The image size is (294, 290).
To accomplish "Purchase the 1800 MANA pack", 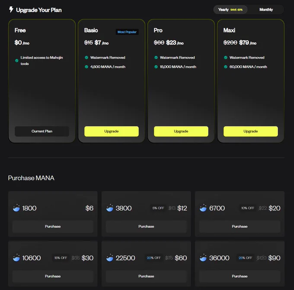I will (53, 226).
